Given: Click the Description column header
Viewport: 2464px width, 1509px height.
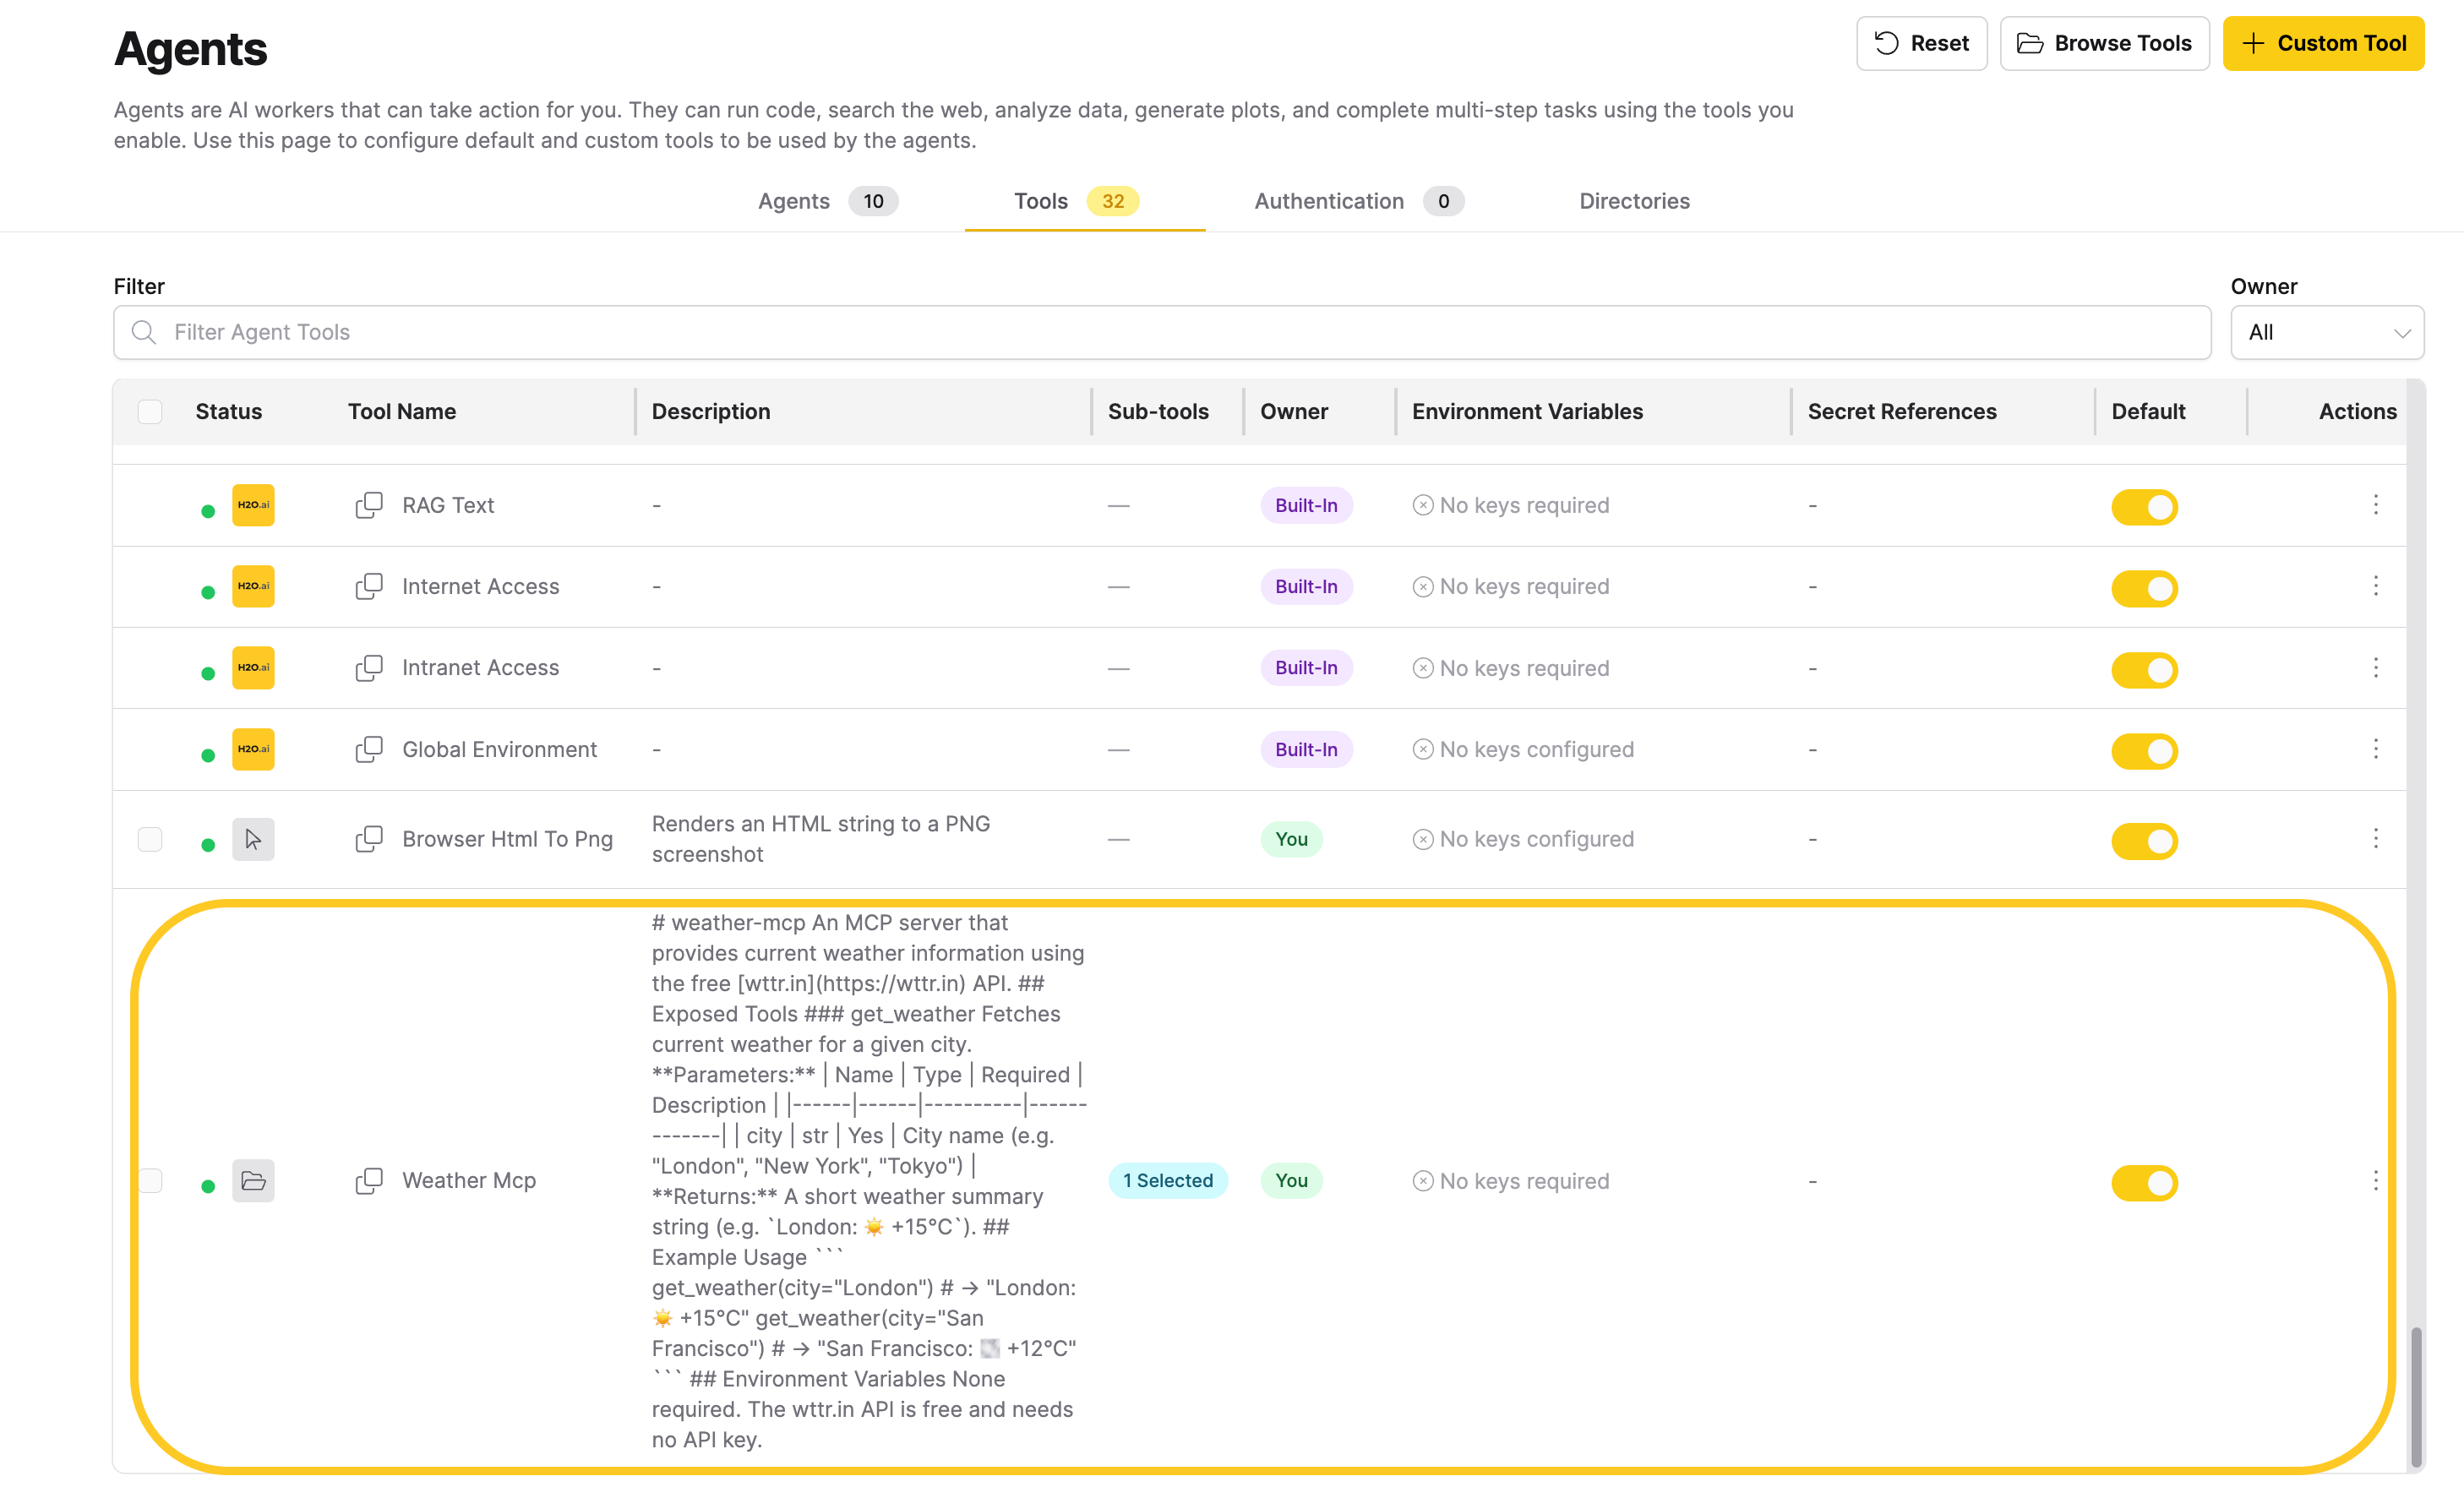Looking at the screenshot, I should click(711, 412).
